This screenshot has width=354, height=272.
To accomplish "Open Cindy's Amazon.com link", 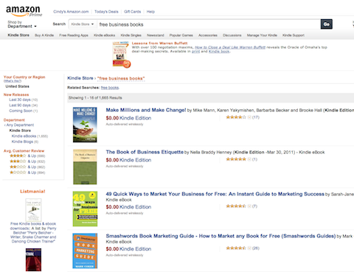I will [x=71, y=12].
